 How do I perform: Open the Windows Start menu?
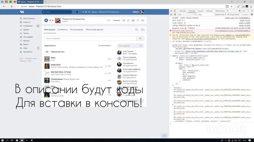2,140
